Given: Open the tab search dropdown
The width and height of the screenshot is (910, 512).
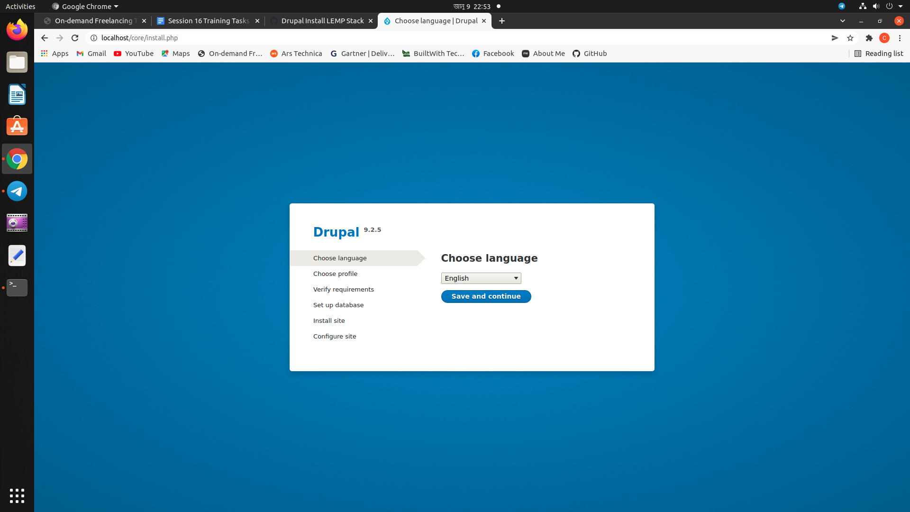Looking at the screenshot, I should click(843, 21).
